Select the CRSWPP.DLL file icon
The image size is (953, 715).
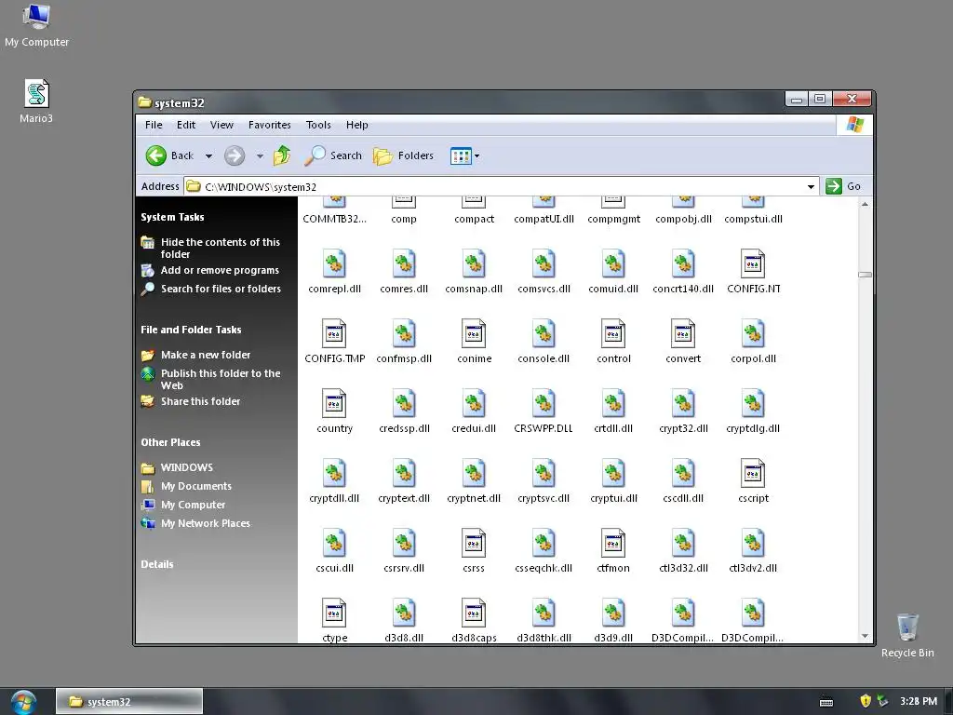(544, 404)
